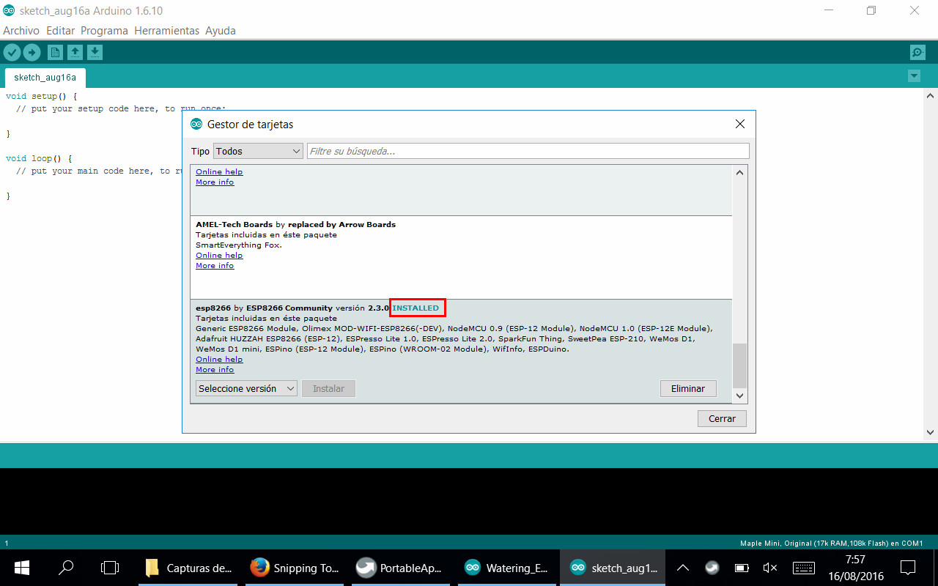Open AMEL-Tech Boards More info link
The height and width of the screenshot is (586, 938).
coord(215,265)
